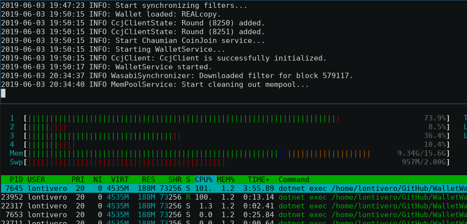Click the 'Mem' meter label
The width and height of the screenshot is (467, 224).
tap(16, 154)
